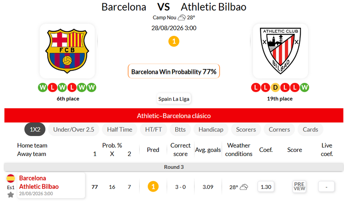Select the Cards tab
Image resolution: width=344 pixels, height=203 pixels.
(310, 129)
